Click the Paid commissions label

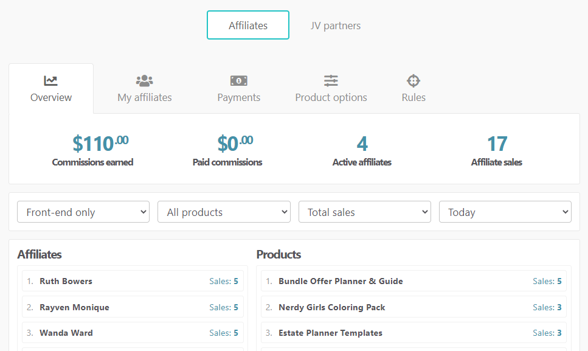tap(227, 162)
